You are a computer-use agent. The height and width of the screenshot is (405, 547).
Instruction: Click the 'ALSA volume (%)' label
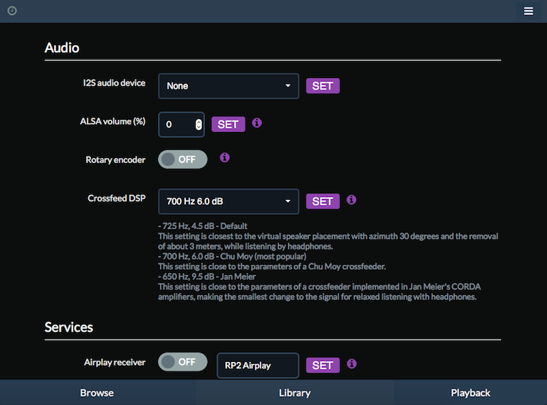tap(113, 122)
